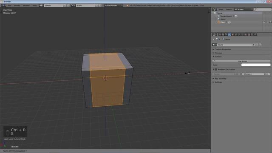272x153 pixels.
Task: Open the Texture properties tab
Action: 249,35
